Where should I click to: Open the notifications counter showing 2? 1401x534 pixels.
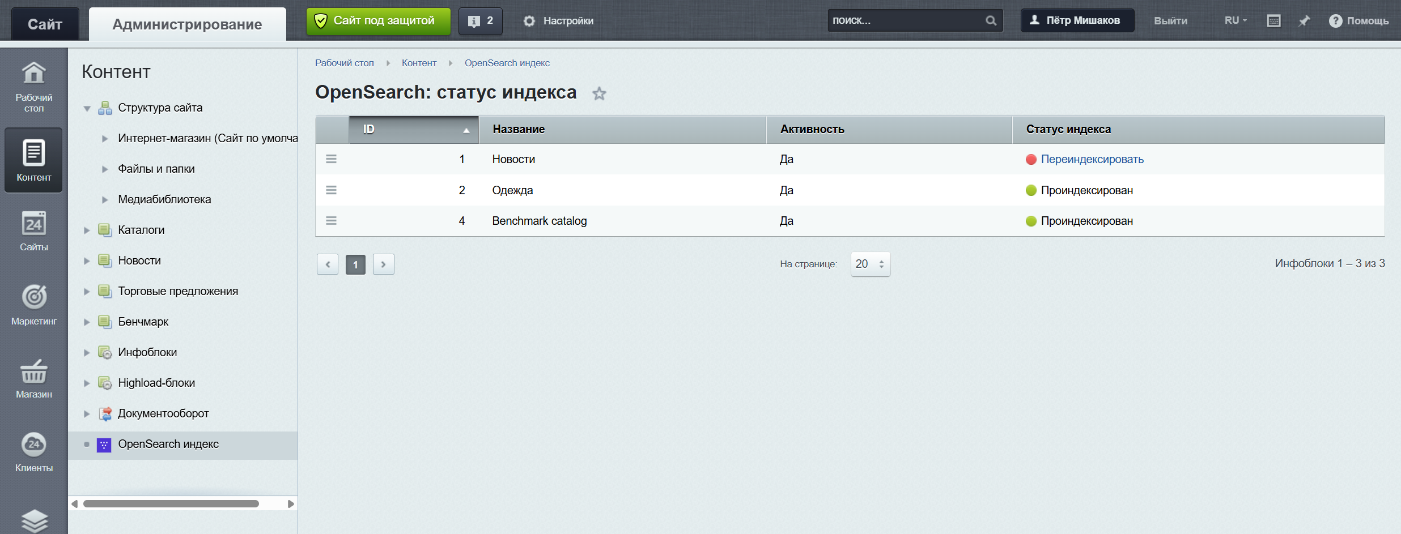click(x=480, y=21)
